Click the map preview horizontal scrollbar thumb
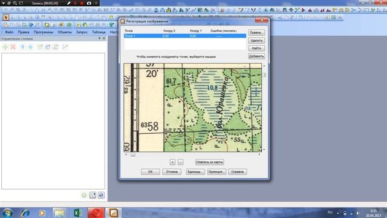Image resolution: width=387 pixels, height=218 pixels. pos(133,154)
